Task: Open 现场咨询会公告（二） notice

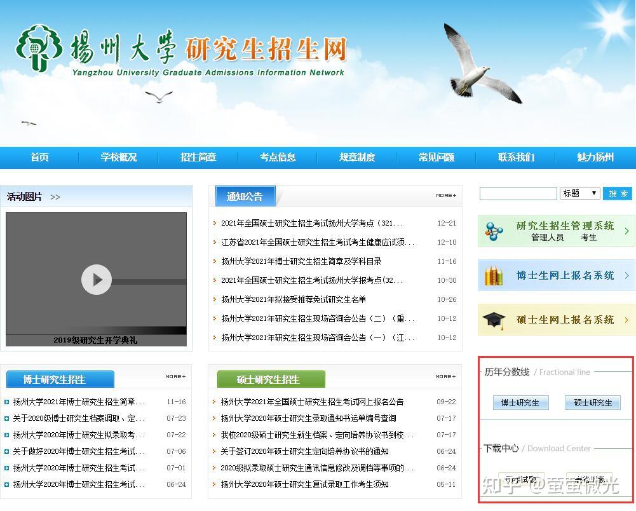Action: (x=318, y=318)
